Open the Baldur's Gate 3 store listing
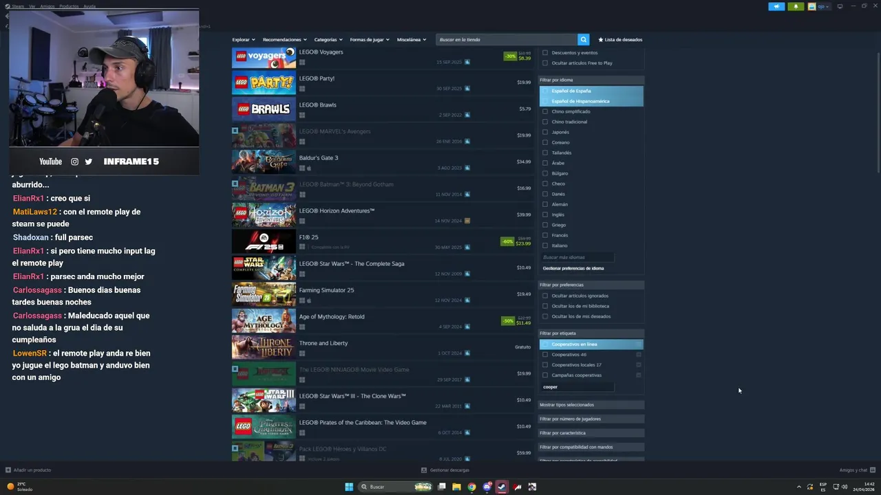The image size is (881, 495). pos(382,162)
